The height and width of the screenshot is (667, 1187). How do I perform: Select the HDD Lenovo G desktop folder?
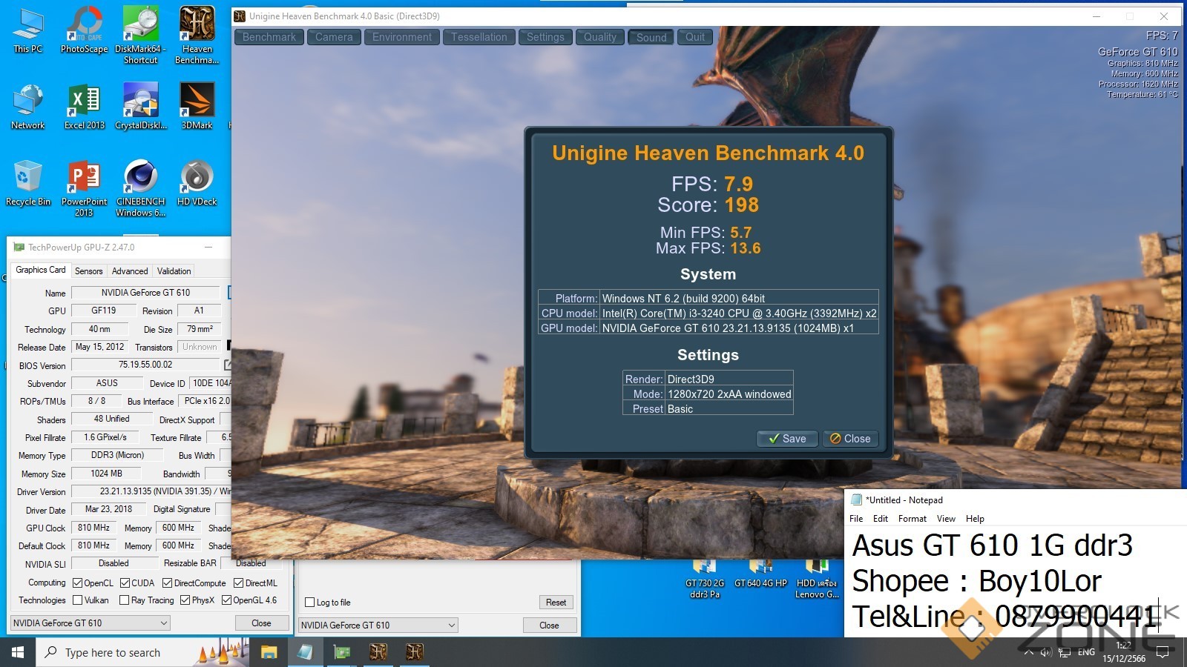817,580
